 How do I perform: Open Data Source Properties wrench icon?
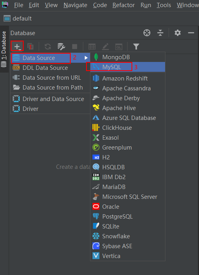click(x=61, y=47)
